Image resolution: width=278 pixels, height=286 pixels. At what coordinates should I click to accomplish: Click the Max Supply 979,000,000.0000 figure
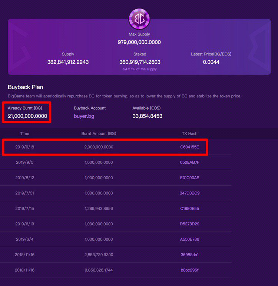pos(139,42)
